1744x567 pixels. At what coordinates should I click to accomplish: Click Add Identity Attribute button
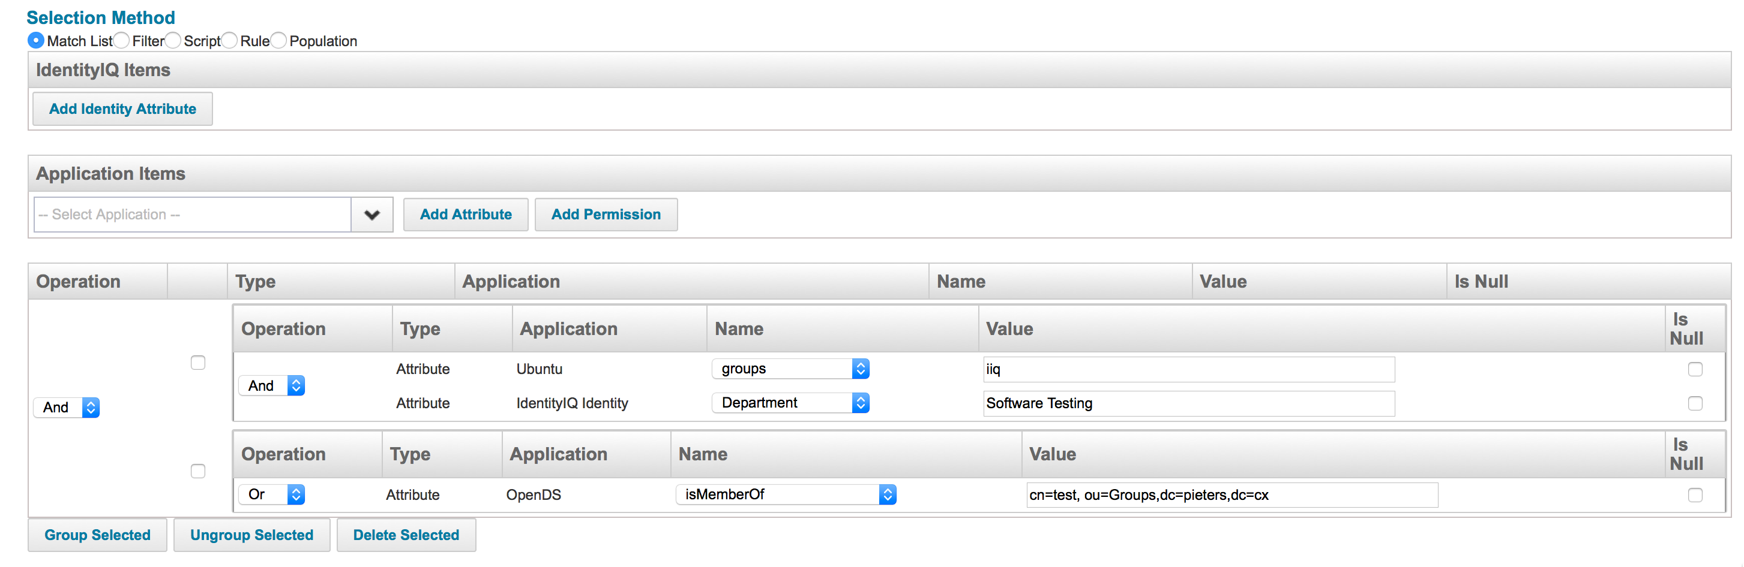[x=122, y=109]
